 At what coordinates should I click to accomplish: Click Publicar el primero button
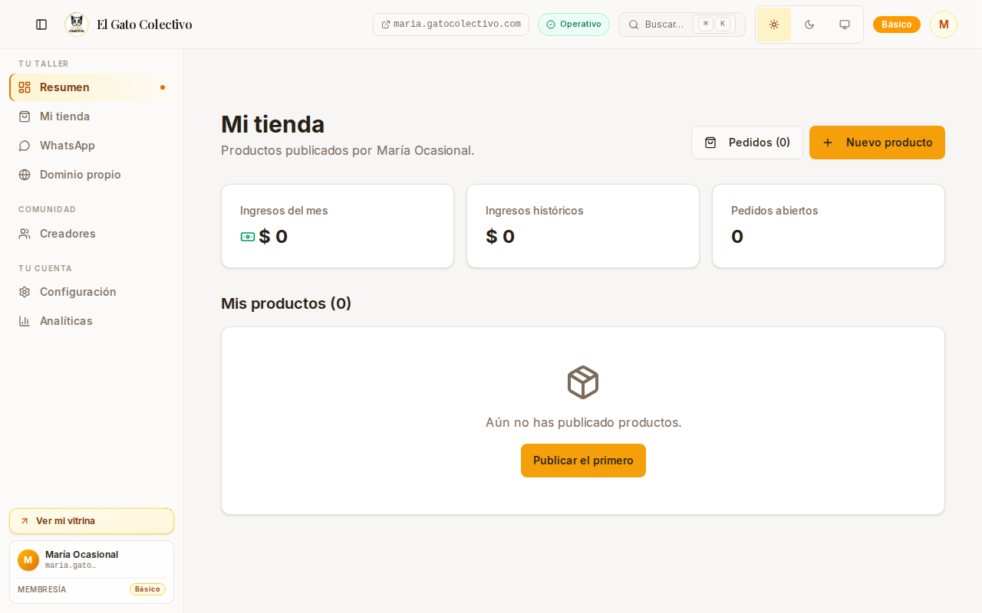[583, 461]
